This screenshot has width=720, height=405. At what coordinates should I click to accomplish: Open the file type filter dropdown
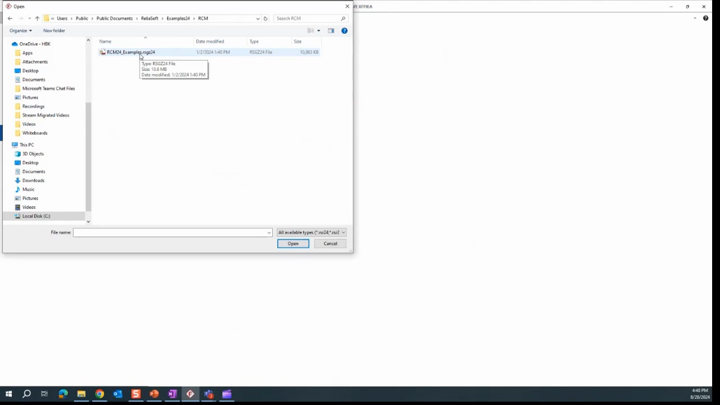[312, 232]
